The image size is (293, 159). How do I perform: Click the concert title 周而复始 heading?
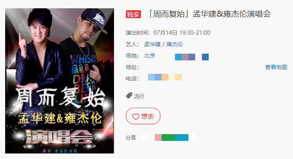[209, 14]
